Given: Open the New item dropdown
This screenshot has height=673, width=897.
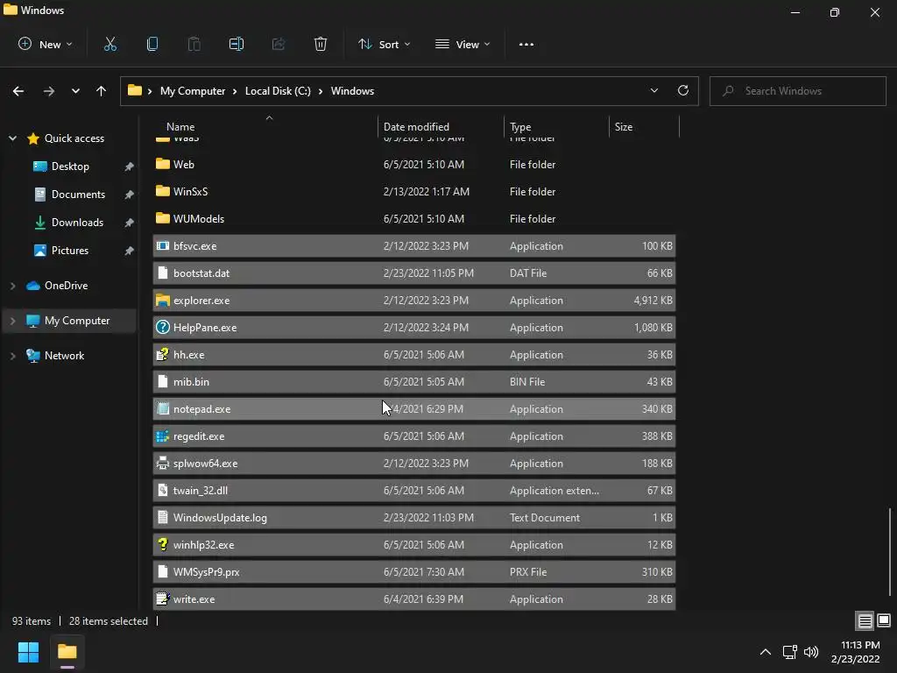Looking at the screenshot, I should (46, 44).
